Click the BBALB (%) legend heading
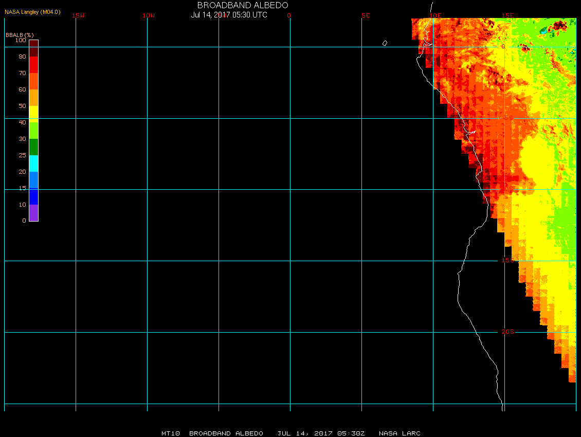Viewport: 581px width, 437px height. [x=20, y=34]
